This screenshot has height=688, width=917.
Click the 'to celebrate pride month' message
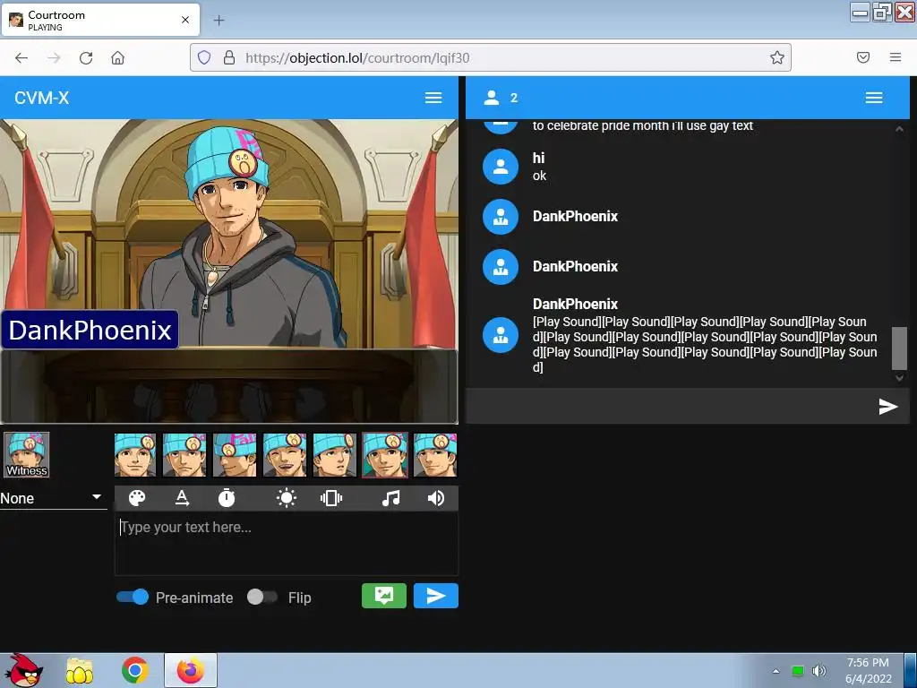(x=643, y=125)
